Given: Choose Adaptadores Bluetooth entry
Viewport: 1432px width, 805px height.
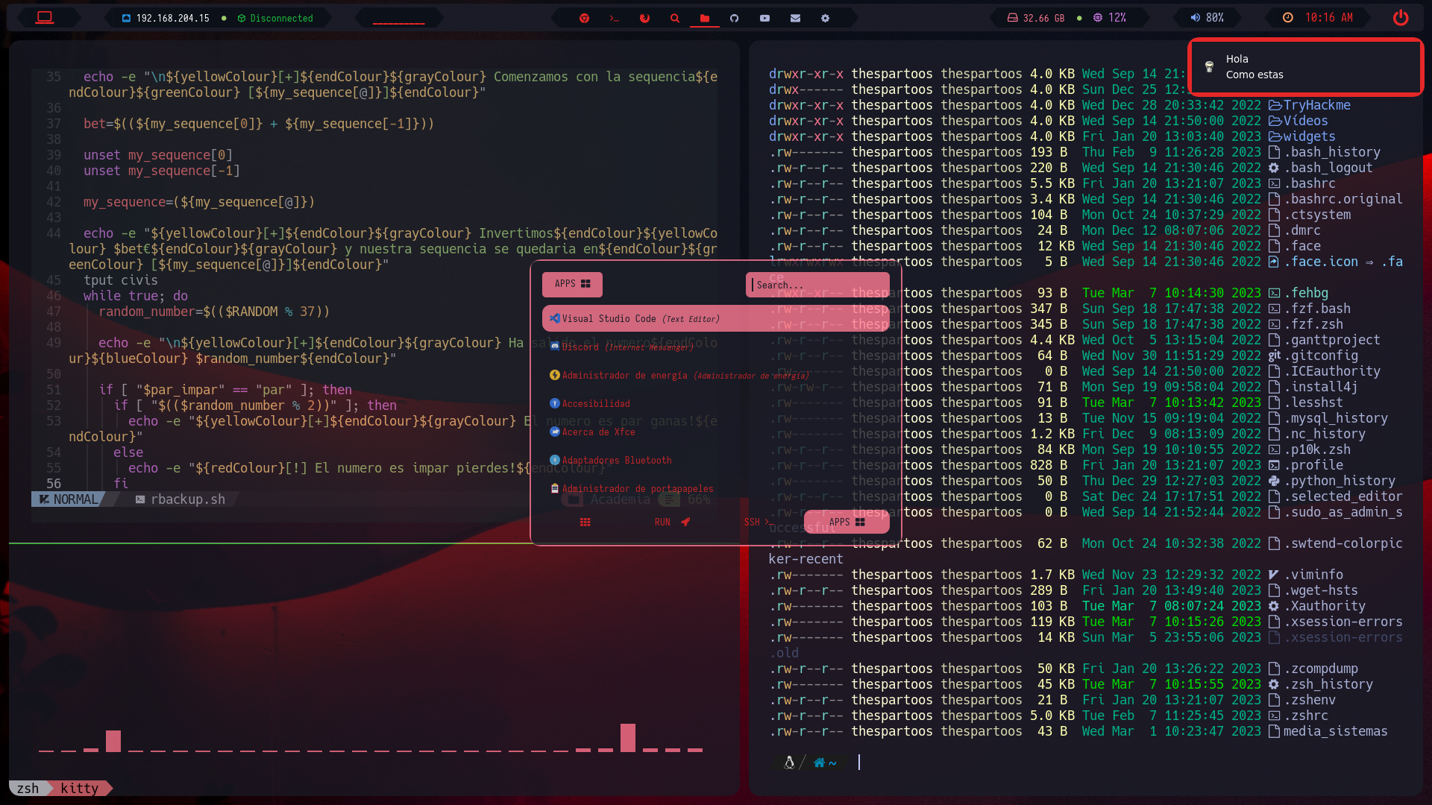Looking at the screenshot, I should coord(615,460).
